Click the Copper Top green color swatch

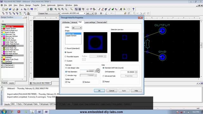click(x=4, y=27)
